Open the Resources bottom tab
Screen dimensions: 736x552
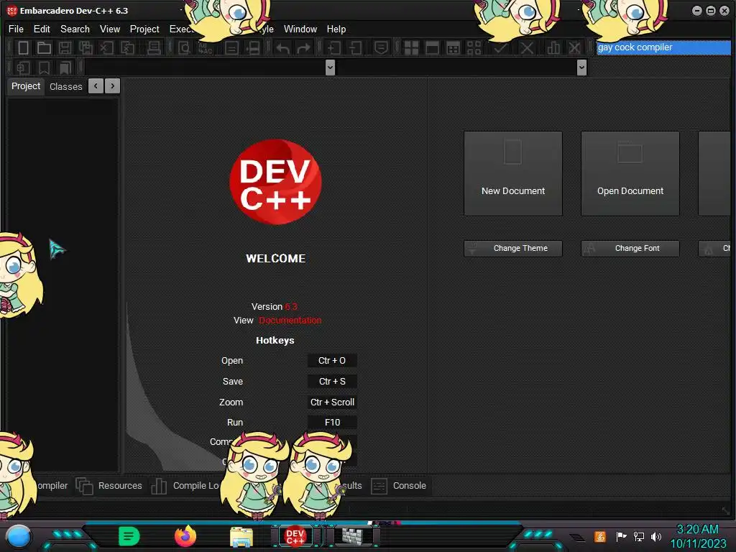[109, 486]
